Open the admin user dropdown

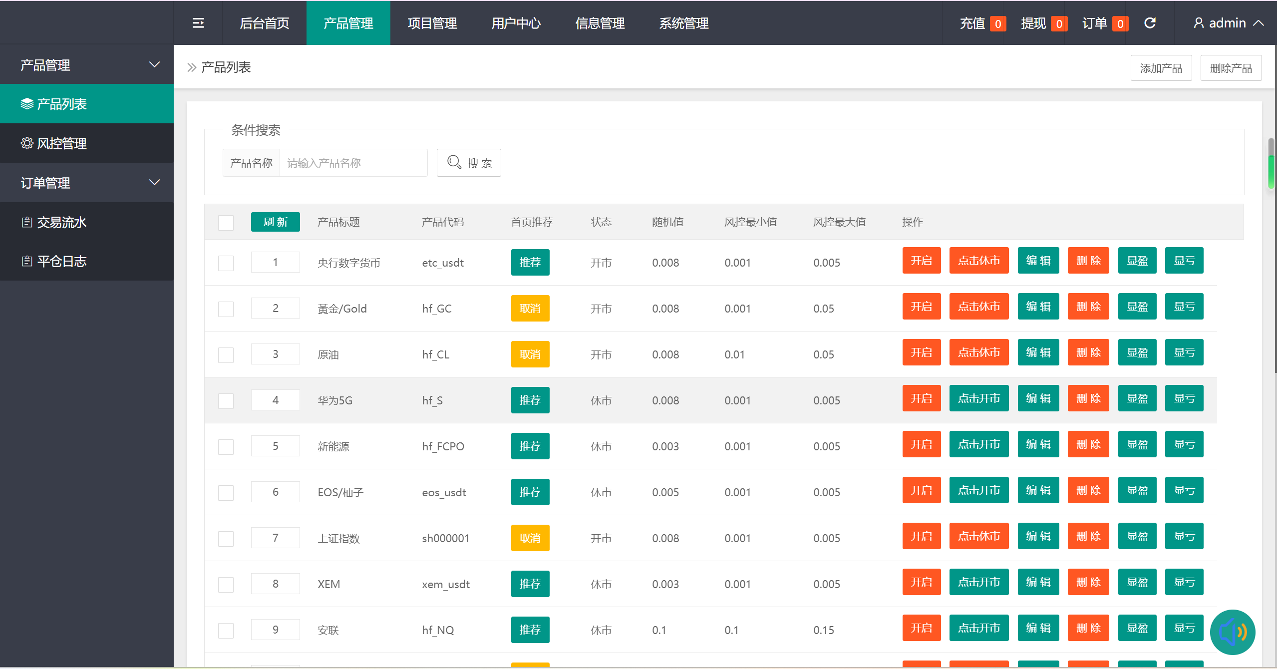(1228, 23)
